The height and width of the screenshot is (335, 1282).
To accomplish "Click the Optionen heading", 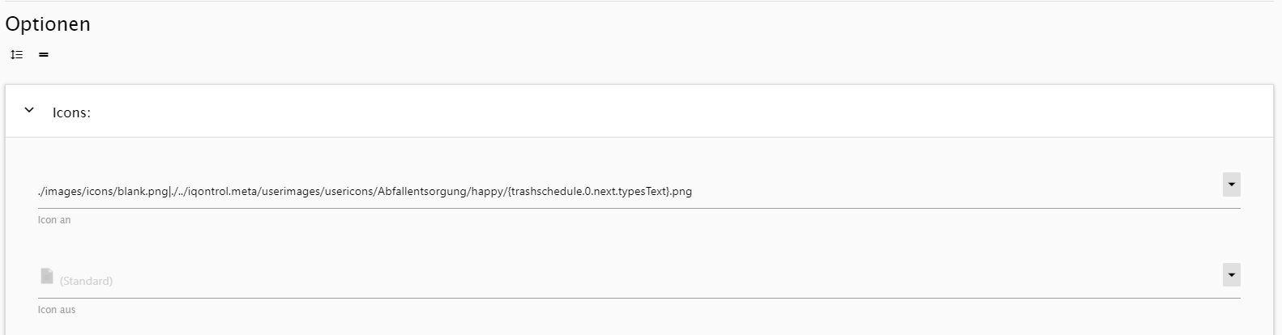I will tap(48, 24).
